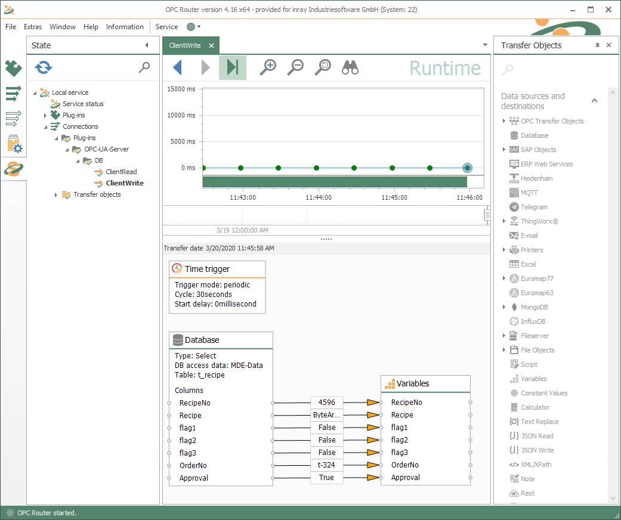Click the zoom out magnifier icon

point(295,67)
